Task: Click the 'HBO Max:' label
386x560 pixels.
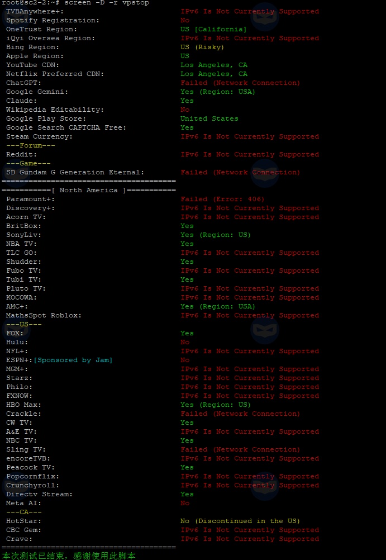Action: [x=23, y=405]
